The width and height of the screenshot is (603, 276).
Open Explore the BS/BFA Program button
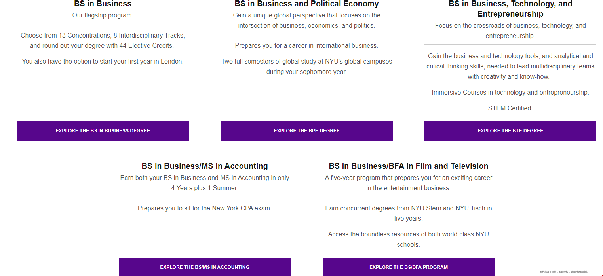(409, 267)
